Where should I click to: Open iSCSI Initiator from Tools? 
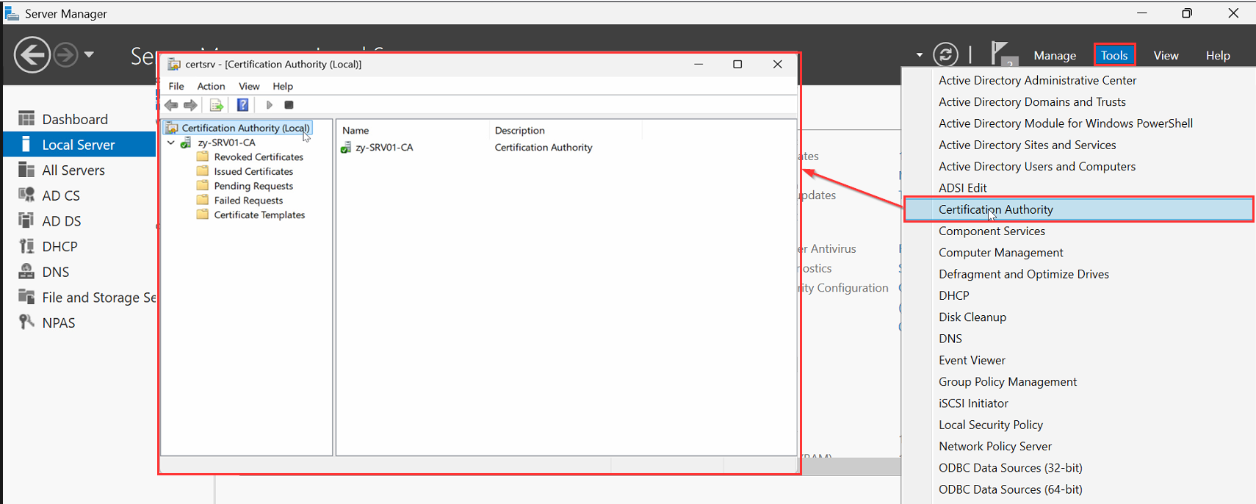pyautogui.click(x=973, y=403)
